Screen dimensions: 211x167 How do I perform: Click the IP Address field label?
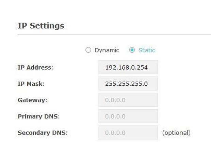(x=35, y=67)
